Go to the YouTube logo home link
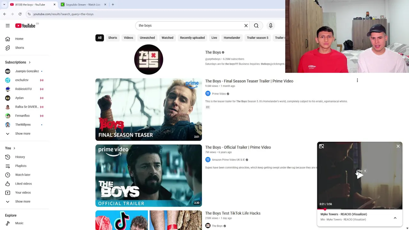Screen dimensions: 409x230 (25, 26)
